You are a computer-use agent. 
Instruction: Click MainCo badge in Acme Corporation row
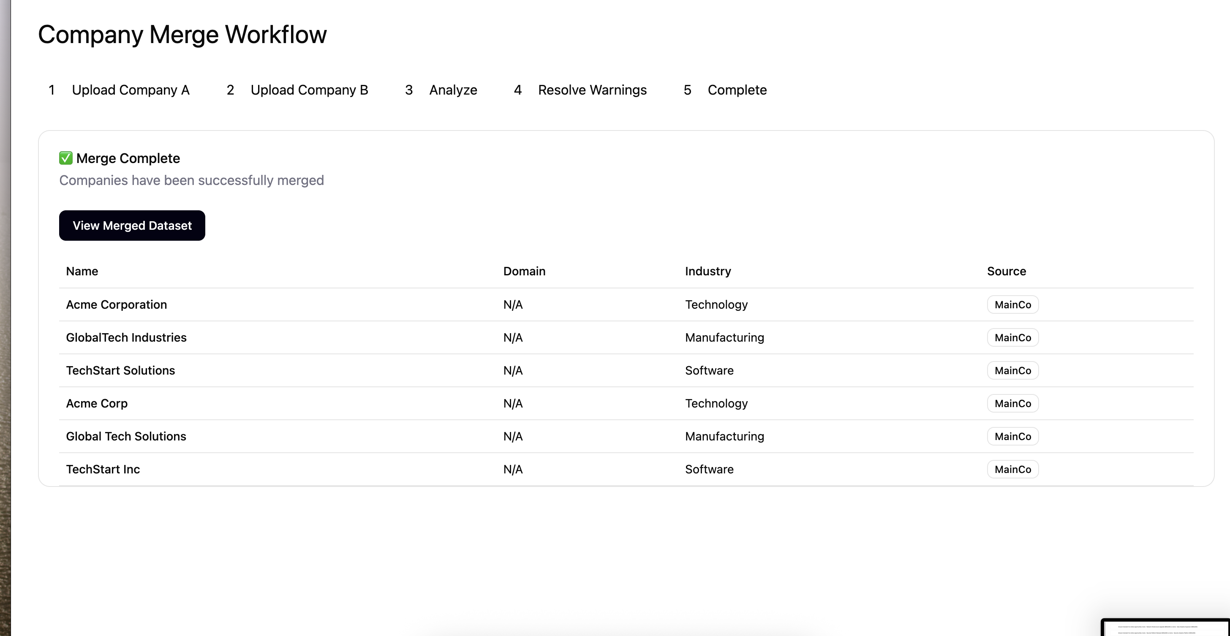(1012, 304)
